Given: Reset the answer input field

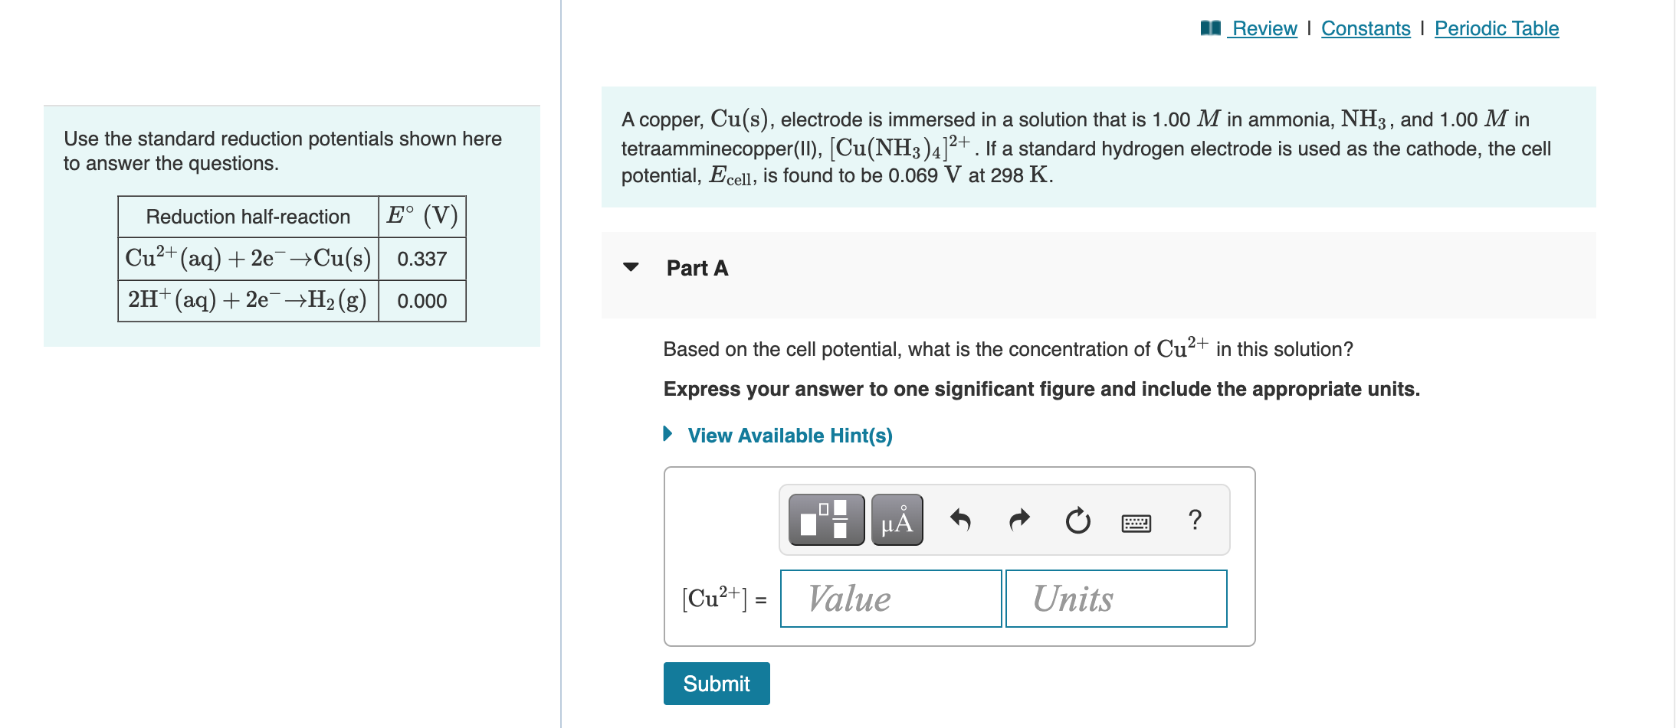Looking at the screenshot, I should 1077,519.
